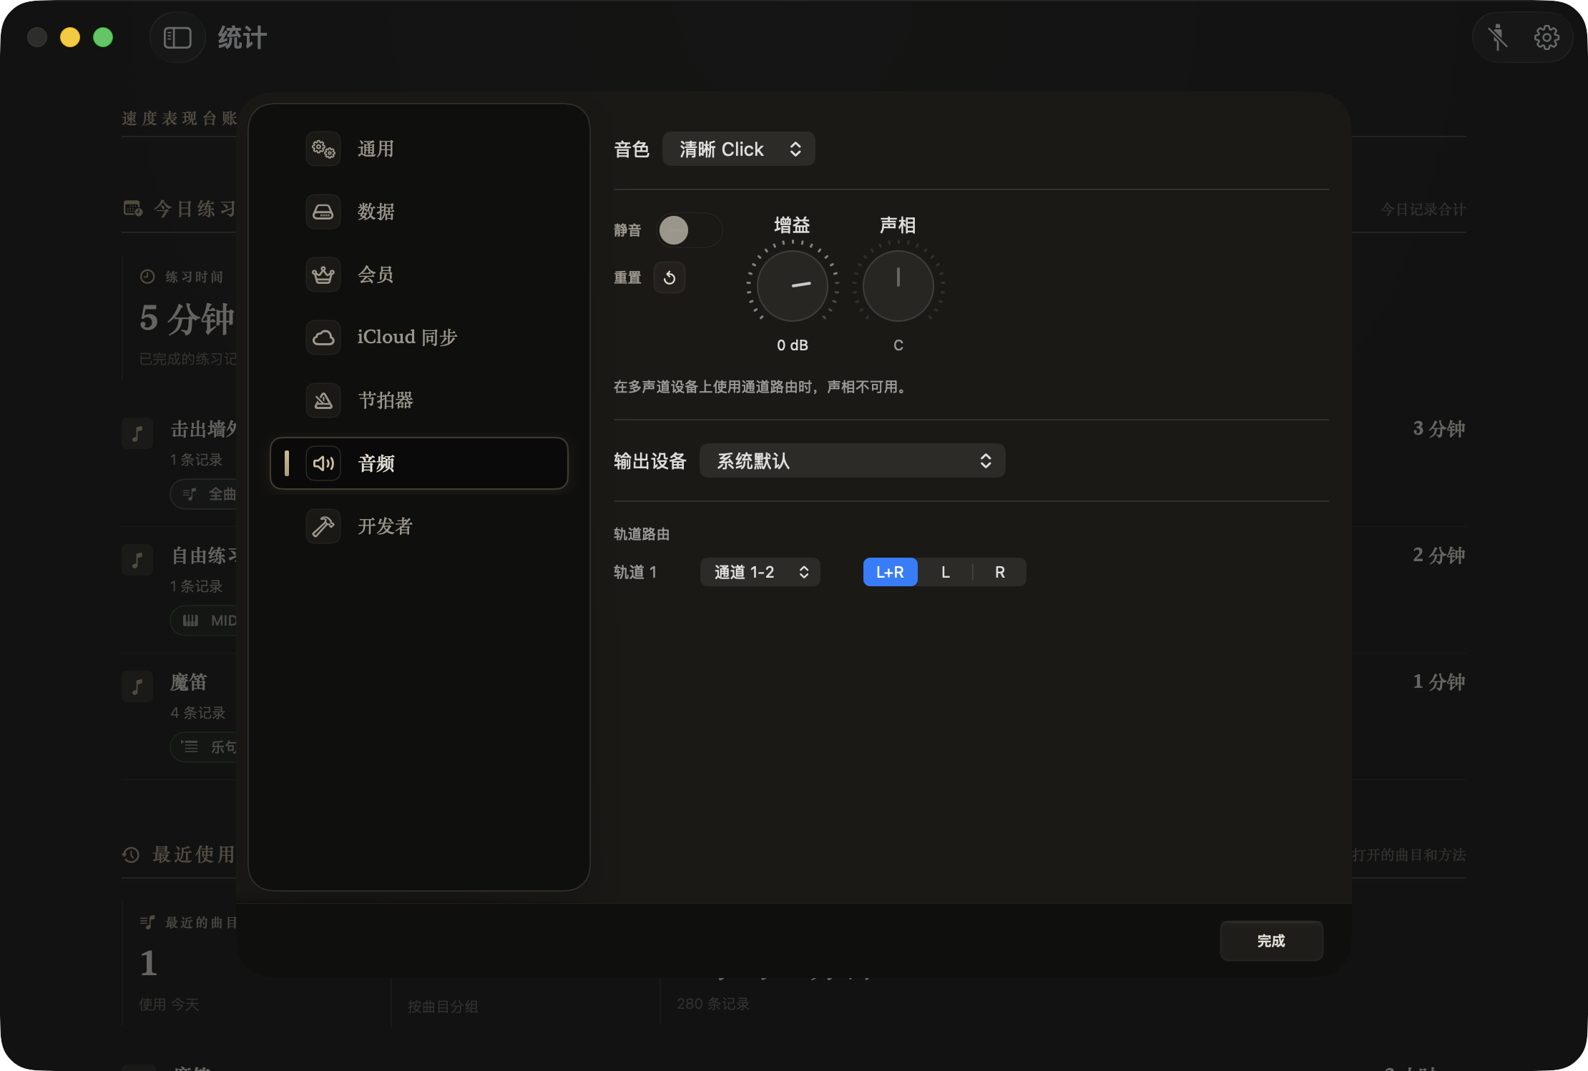
Task: Click the C pan value label
Action: (898, 345)
